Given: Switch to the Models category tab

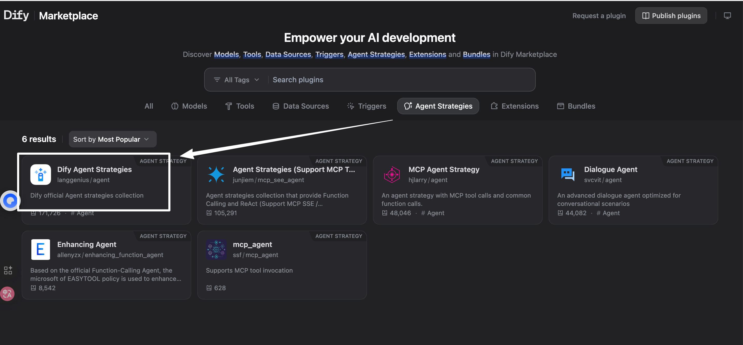Looking at the screenshot, I should tap(189, 106).
